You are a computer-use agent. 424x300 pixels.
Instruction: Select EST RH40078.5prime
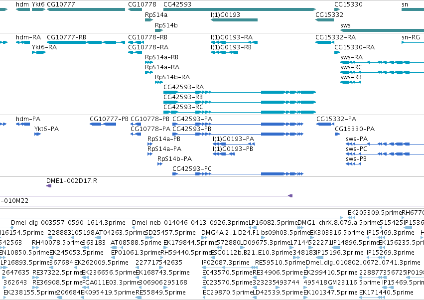coord(57,243)
